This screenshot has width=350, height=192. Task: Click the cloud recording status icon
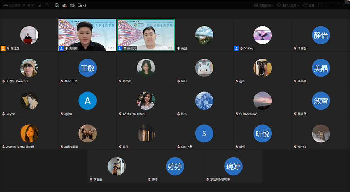(64, 5)
